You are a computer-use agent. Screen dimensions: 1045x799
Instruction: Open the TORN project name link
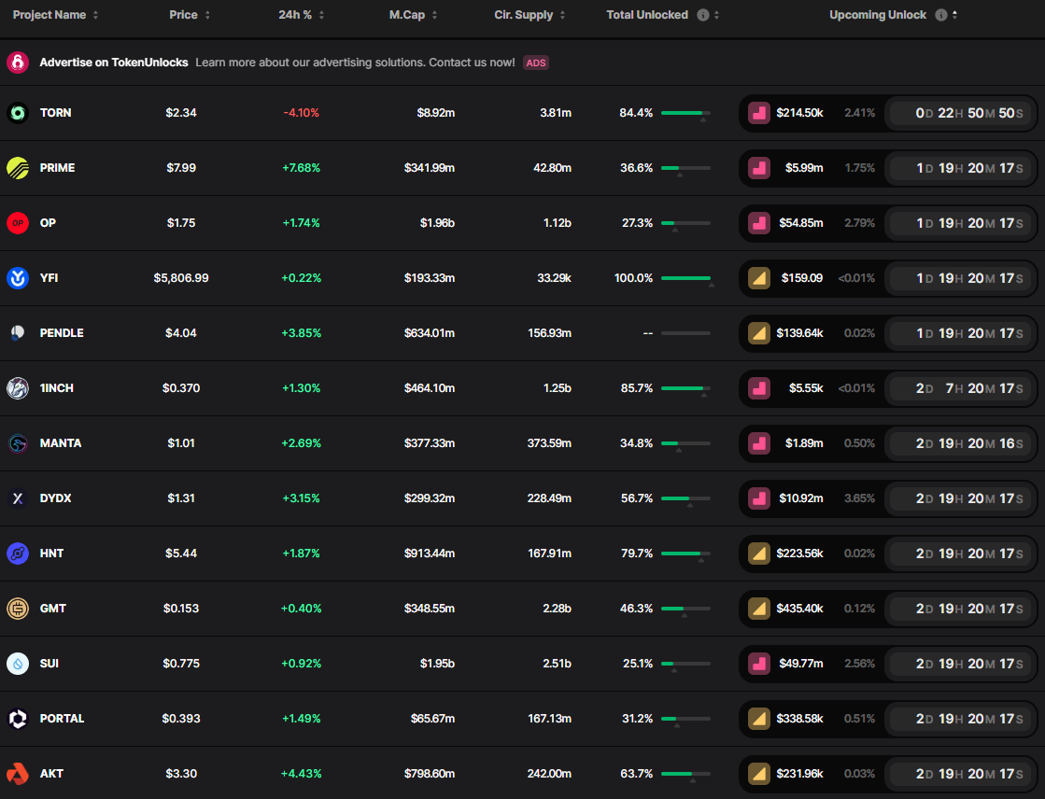pyautogui.click(x=55, y=113)
